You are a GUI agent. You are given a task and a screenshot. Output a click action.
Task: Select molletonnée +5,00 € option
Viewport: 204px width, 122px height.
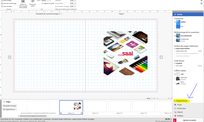tap(175, 40)
